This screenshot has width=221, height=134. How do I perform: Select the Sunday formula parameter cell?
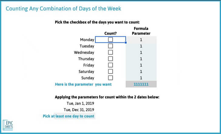click(x=141, y=78)
